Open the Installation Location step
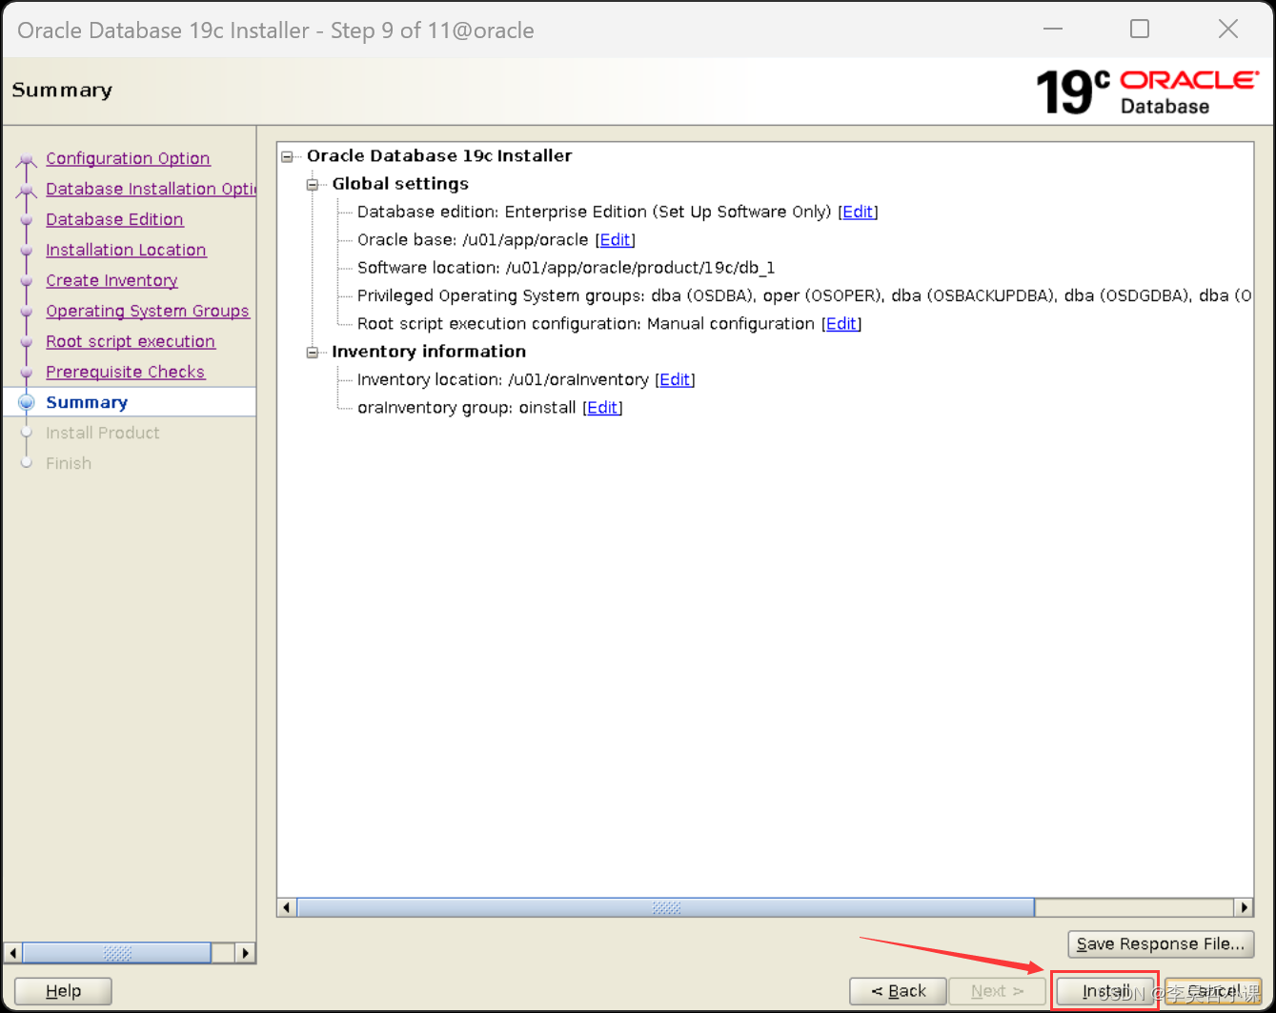1276x1013 pixels. tap(126, 250)
